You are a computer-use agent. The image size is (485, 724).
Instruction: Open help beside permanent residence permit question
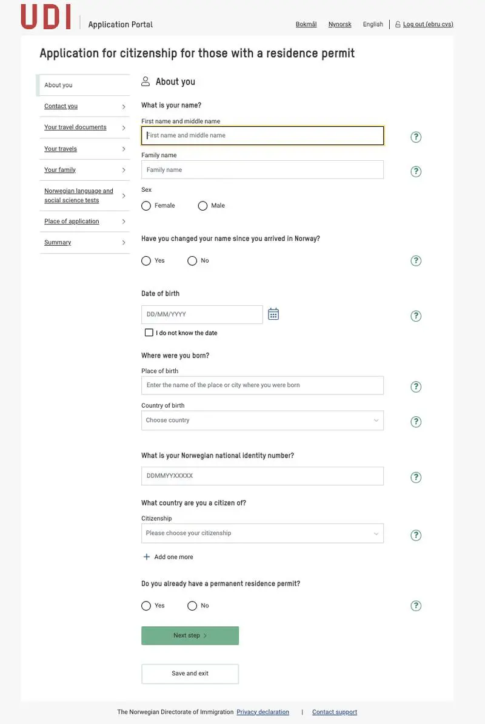pos(415,605)
